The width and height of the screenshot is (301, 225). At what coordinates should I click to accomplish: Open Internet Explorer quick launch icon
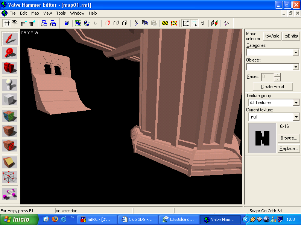click(x=64, y=219)
